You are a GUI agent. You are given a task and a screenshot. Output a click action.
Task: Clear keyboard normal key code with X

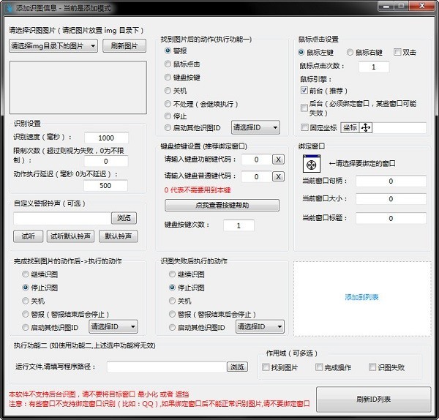coord(278,176)
